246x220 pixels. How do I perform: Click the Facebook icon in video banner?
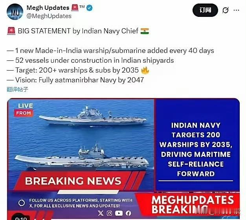[x=129, y=213]
